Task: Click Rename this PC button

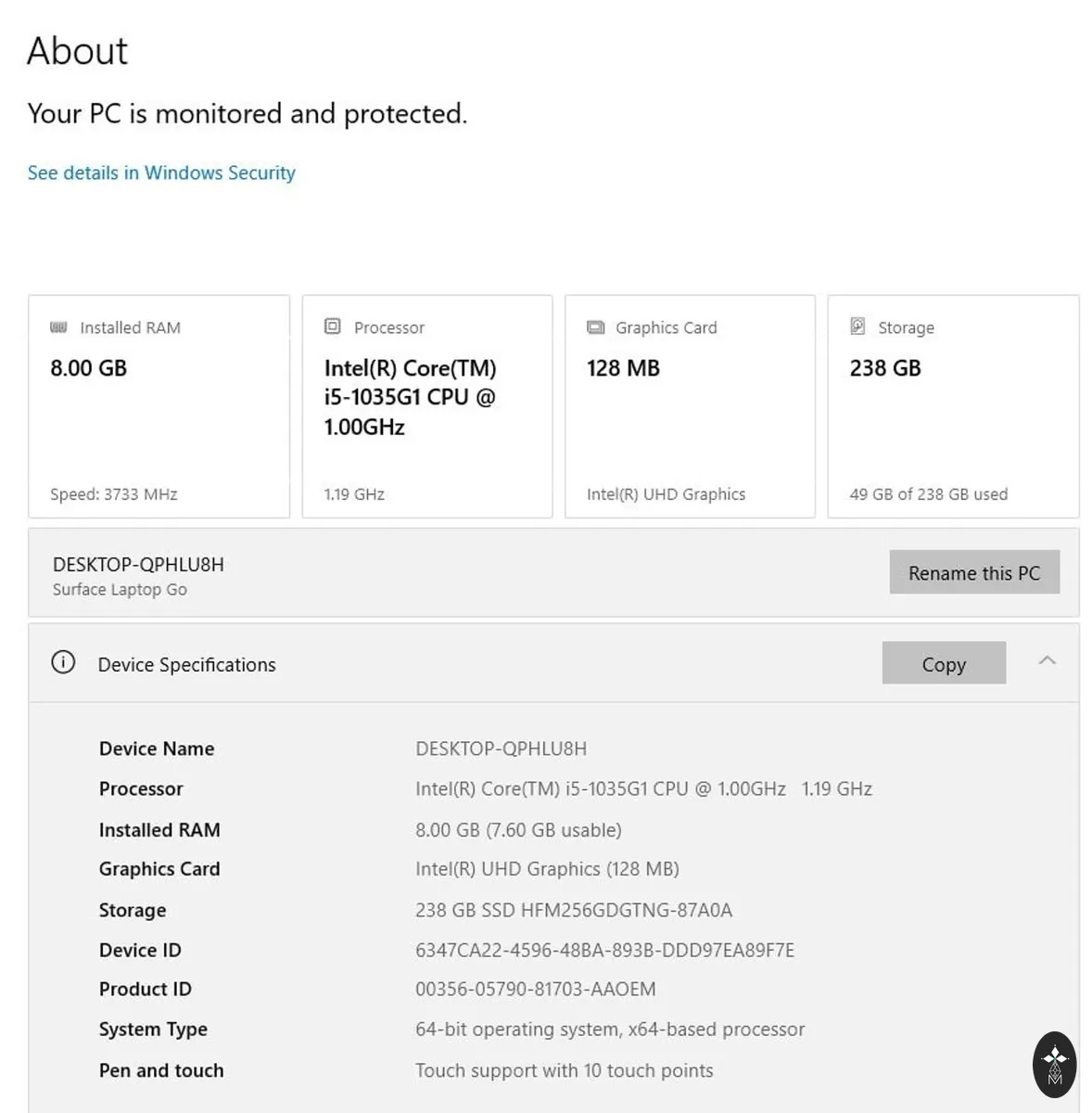Action: tap(974, 572)
